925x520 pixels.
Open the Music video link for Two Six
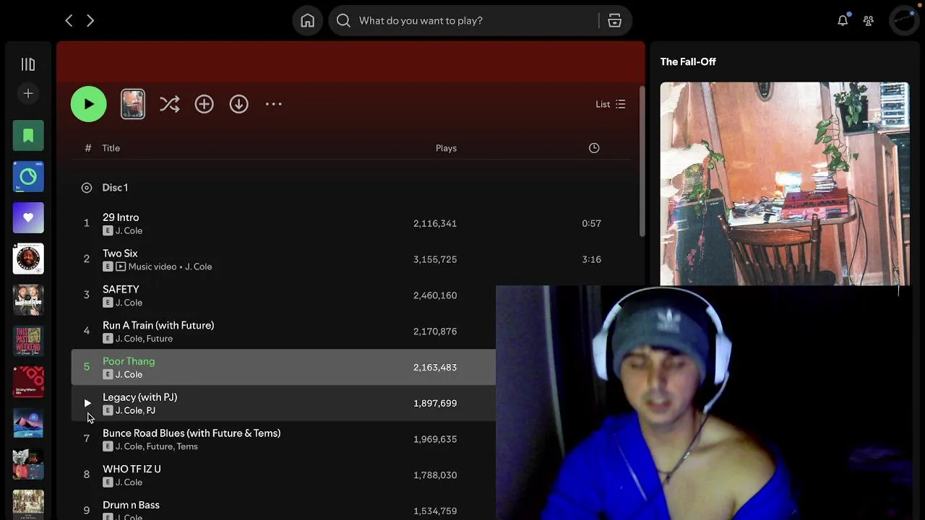pyautogui.click(x=152, y=266)
